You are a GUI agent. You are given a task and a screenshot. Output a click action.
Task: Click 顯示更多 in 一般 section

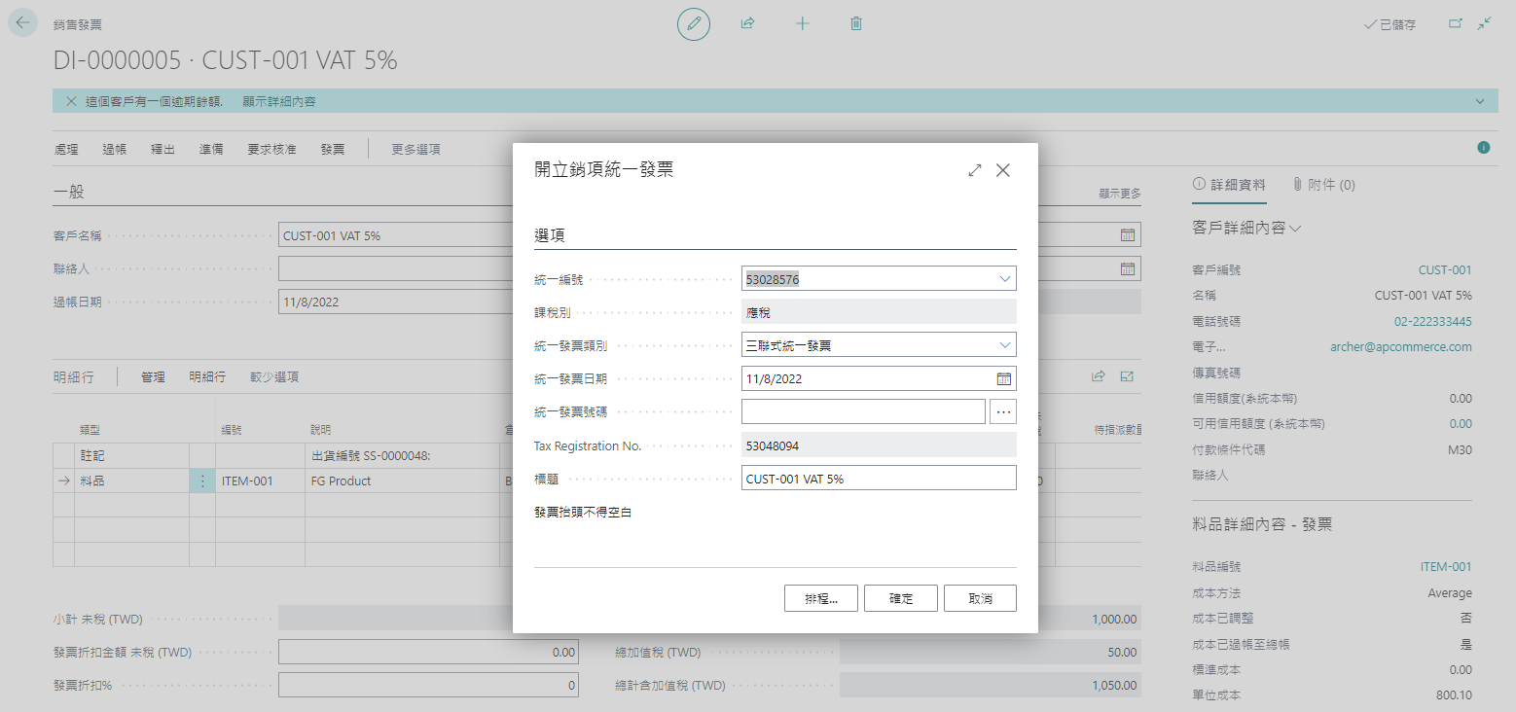(1120, 194)
